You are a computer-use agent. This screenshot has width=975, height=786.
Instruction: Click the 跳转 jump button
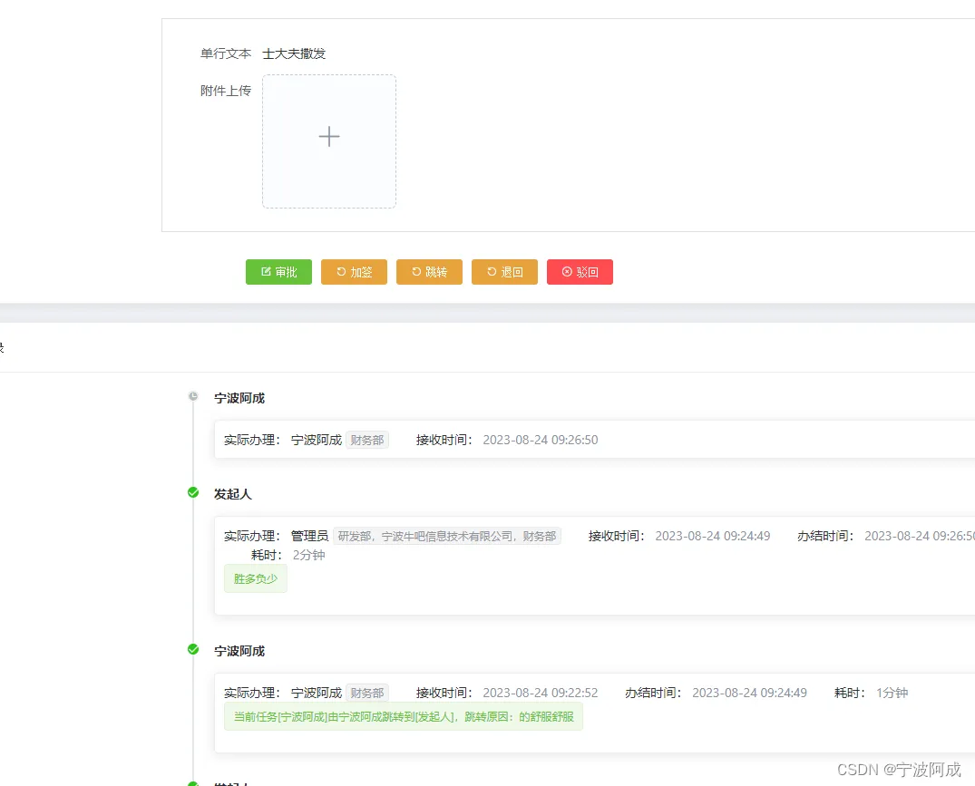click(429, 272)
